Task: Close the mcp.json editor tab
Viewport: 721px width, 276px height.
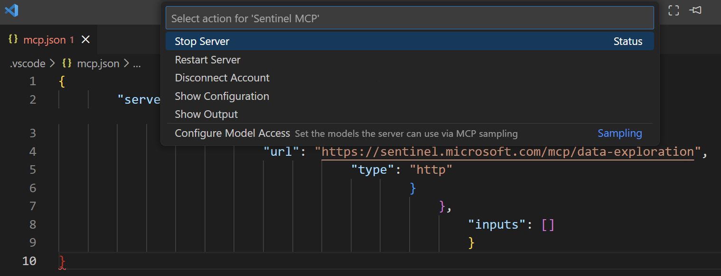Action: click(86, 40)
